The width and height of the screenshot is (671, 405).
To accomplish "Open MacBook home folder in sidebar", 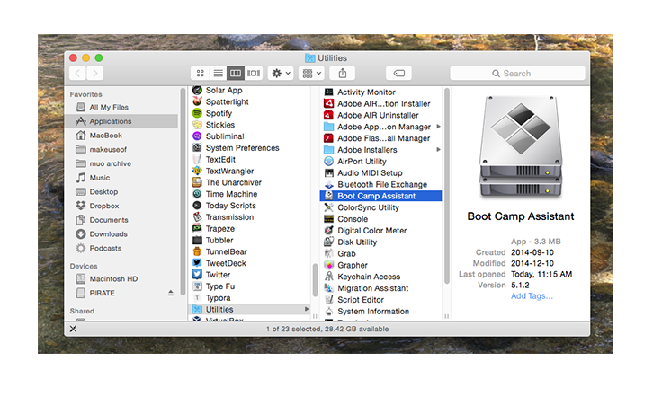I will tap(106, 136).
